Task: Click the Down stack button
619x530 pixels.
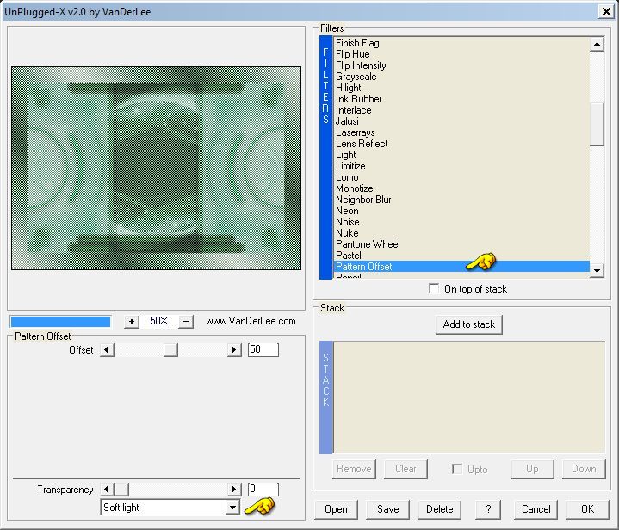Action: click(584, 469)
